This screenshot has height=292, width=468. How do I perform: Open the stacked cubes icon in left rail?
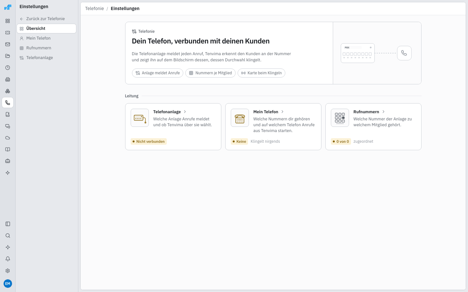pyautogui.click(x=8, y=91)
